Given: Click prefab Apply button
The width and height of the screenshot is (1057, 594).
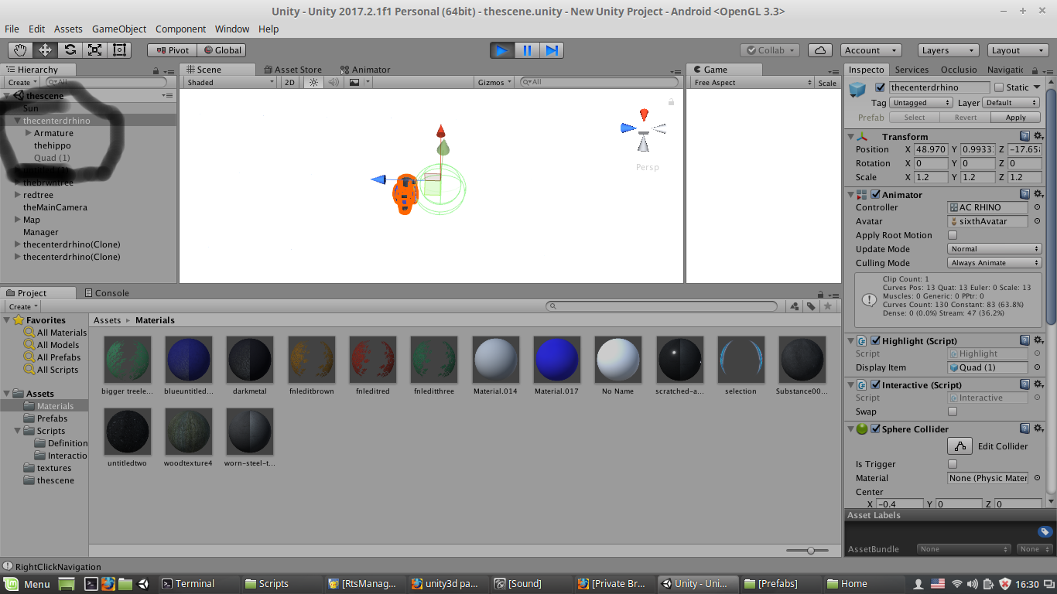Looking at the screenshot, I should (1015, 118).
